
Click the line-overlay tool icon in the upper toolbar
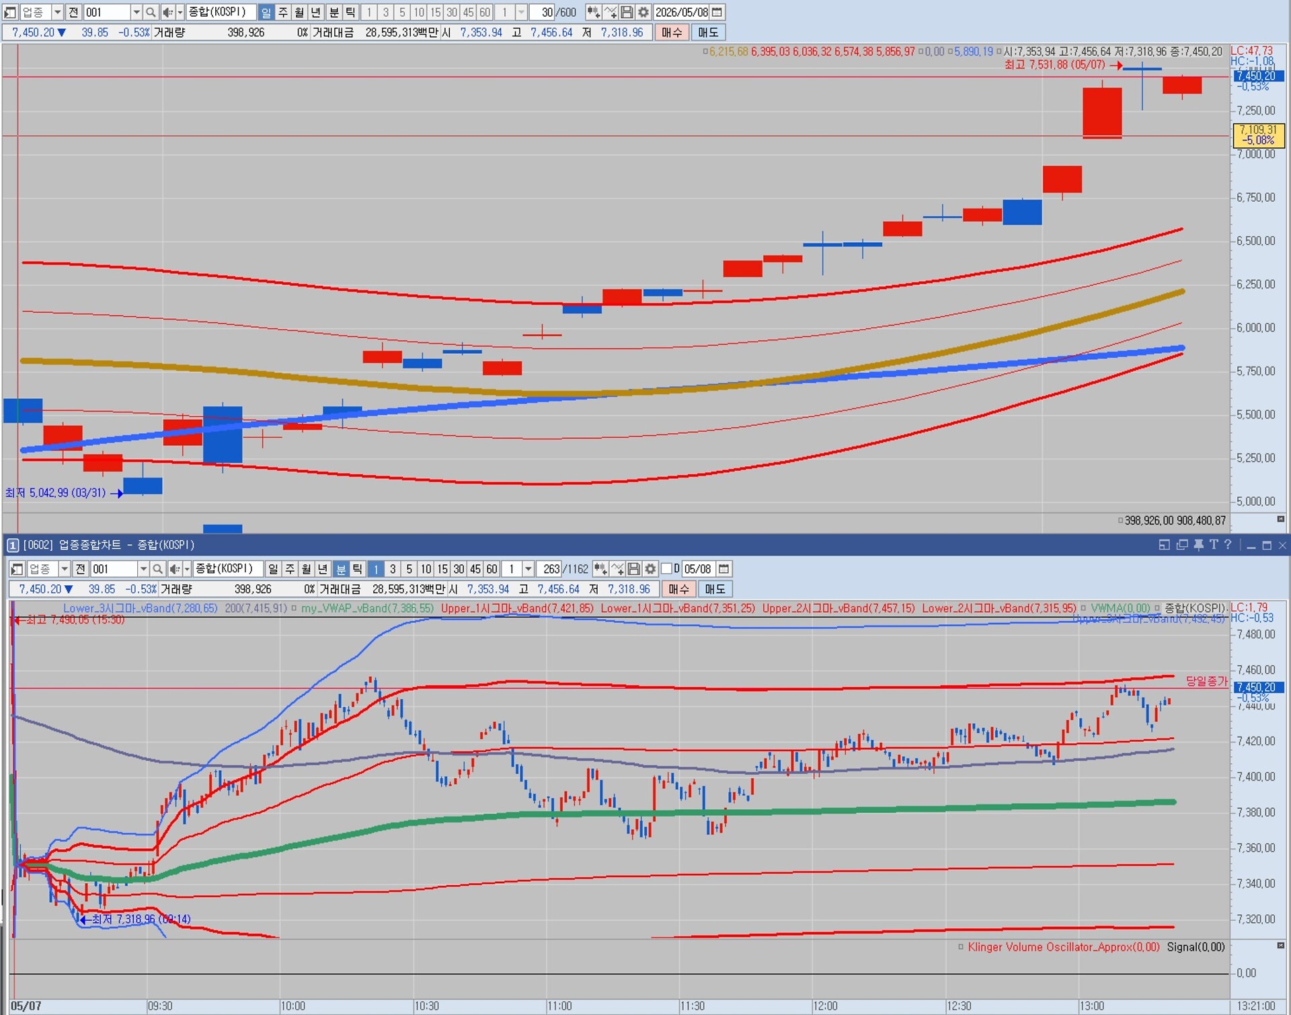tap(610, 12)
